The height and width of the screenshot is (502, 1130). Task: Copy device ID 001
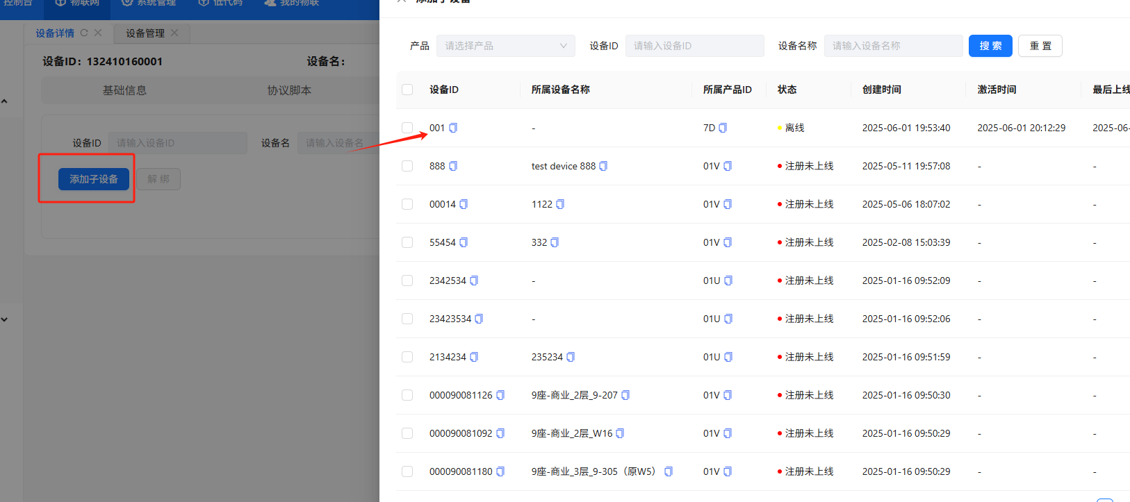pyautogui.click(x=453, y=128)
